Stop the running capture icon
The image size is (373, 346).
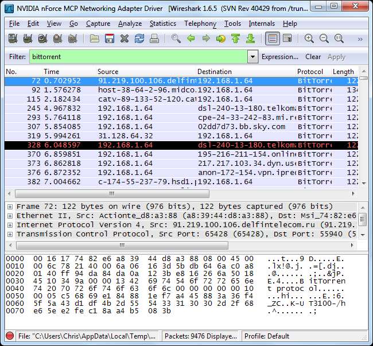coord(58,38)
